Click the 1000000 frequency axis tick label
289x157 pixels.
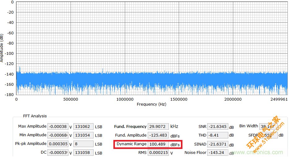point(125,99)
